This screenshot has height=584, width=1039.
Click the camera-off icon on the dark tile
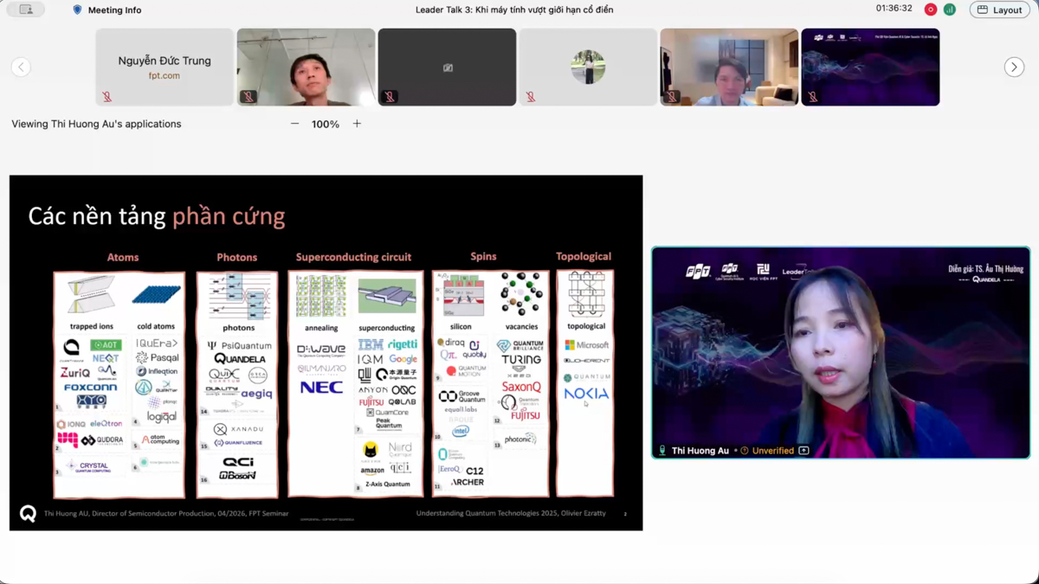(448, 67)
